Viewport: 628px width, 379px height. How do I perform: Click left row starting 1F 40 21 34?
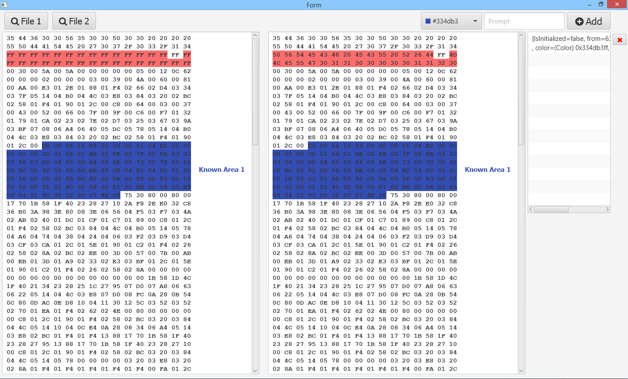(x=99, y=286)
